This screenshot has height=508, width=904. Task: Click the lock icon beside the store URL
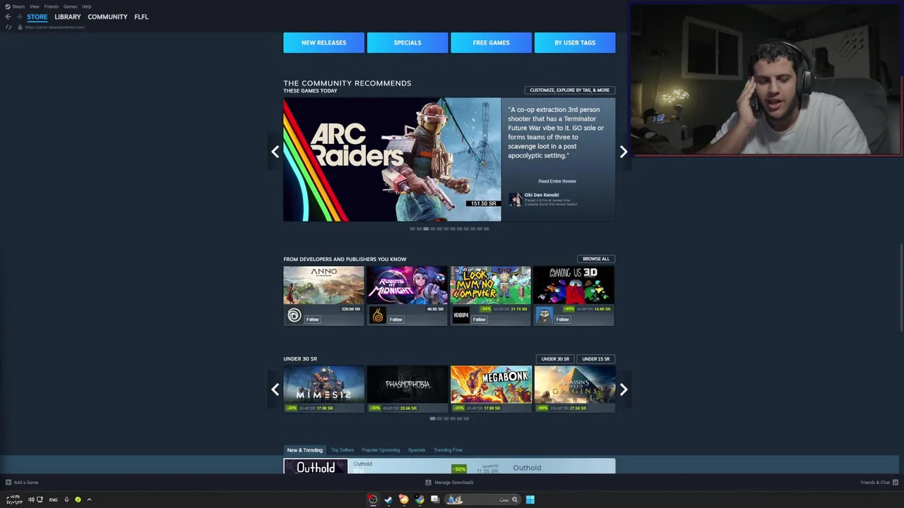coord(20,27)
